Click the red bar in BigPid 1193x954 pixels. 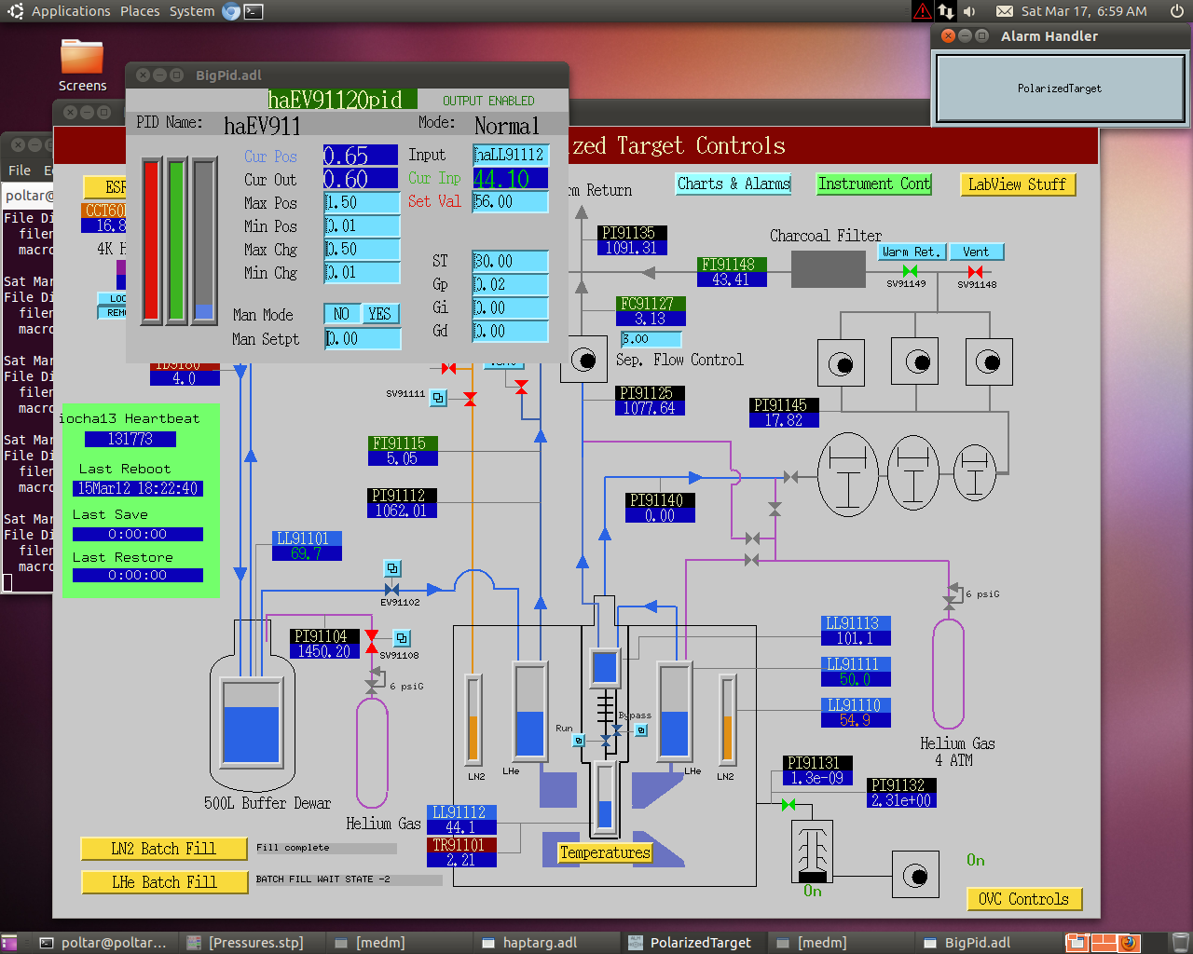151,241
